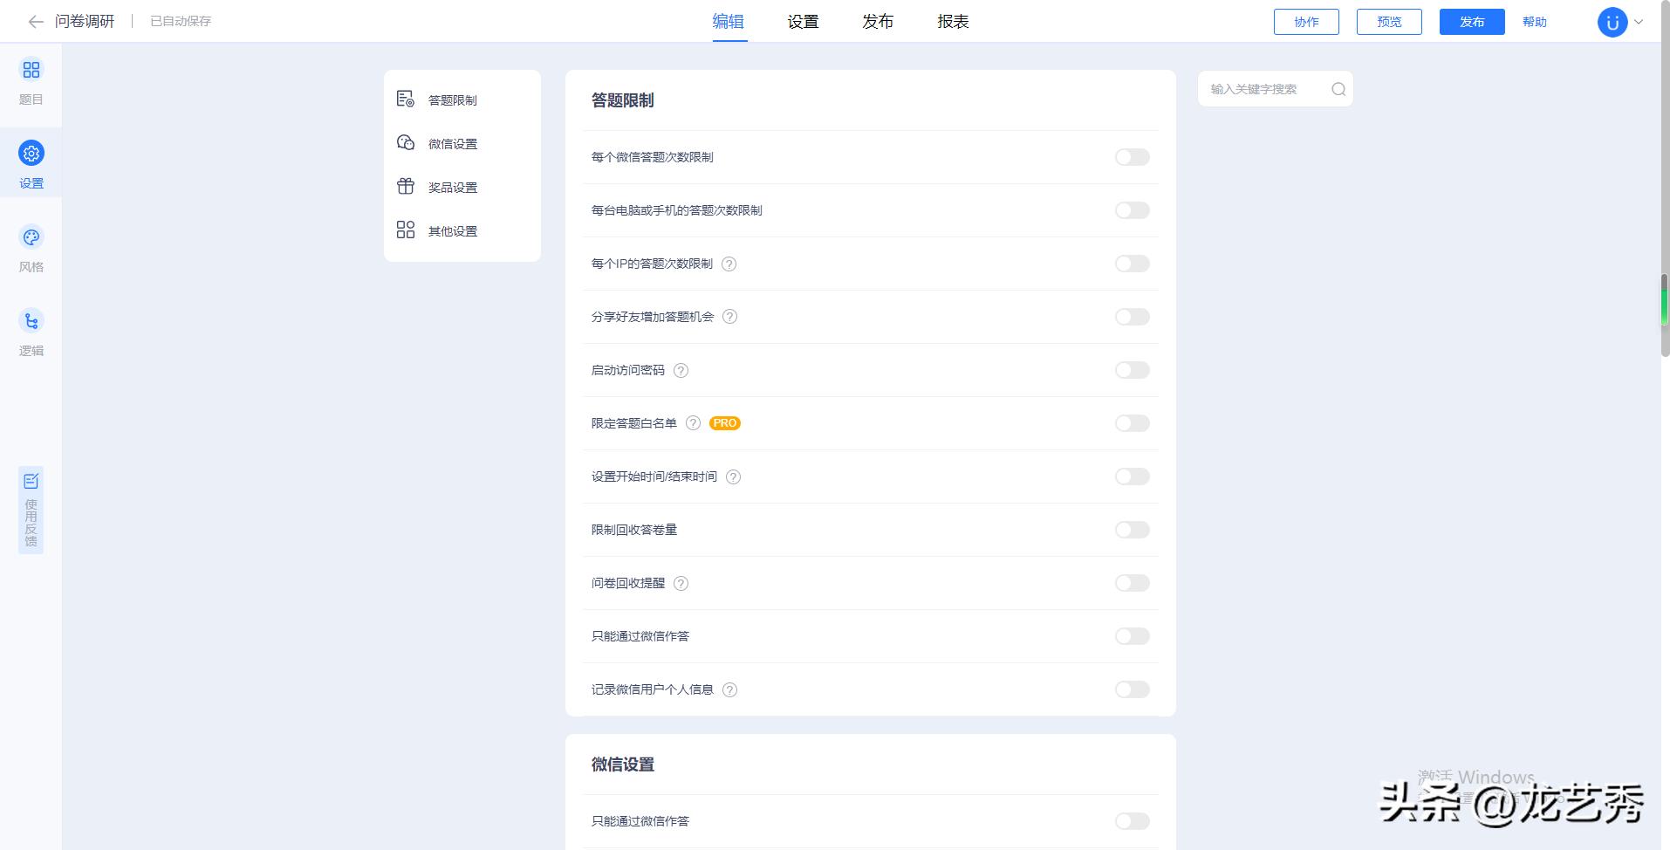Click the help icon beside 启动访问密码
This screenshot has width=1670, height=850.
680,370
